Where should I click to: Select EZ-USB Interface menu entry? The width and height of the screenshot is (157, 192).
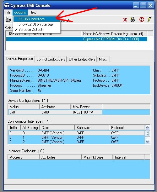click(36, 19)
